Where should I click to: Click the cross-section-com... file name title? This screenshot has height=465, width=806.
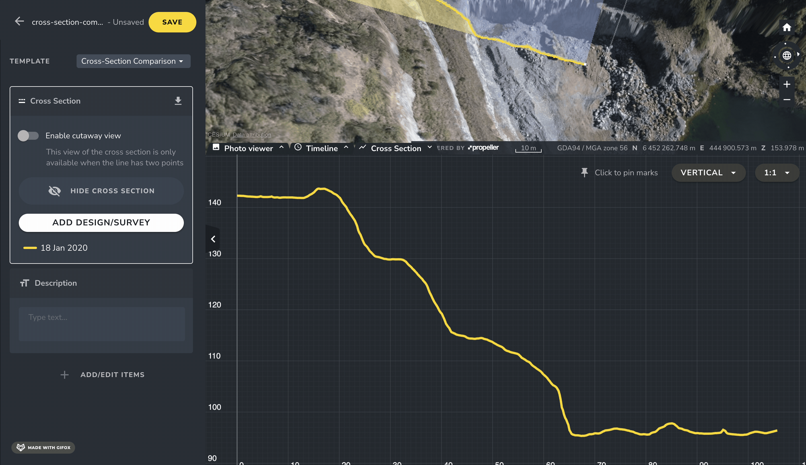click(x=67, y=22)
